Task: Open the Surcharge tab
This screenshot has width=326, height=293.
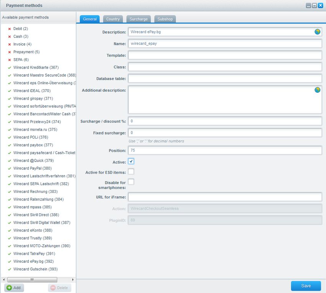Action: [138, 19]
